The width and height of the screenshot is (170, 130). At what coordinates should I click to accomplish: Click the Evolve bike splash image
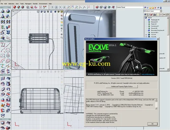pos(122,58)
